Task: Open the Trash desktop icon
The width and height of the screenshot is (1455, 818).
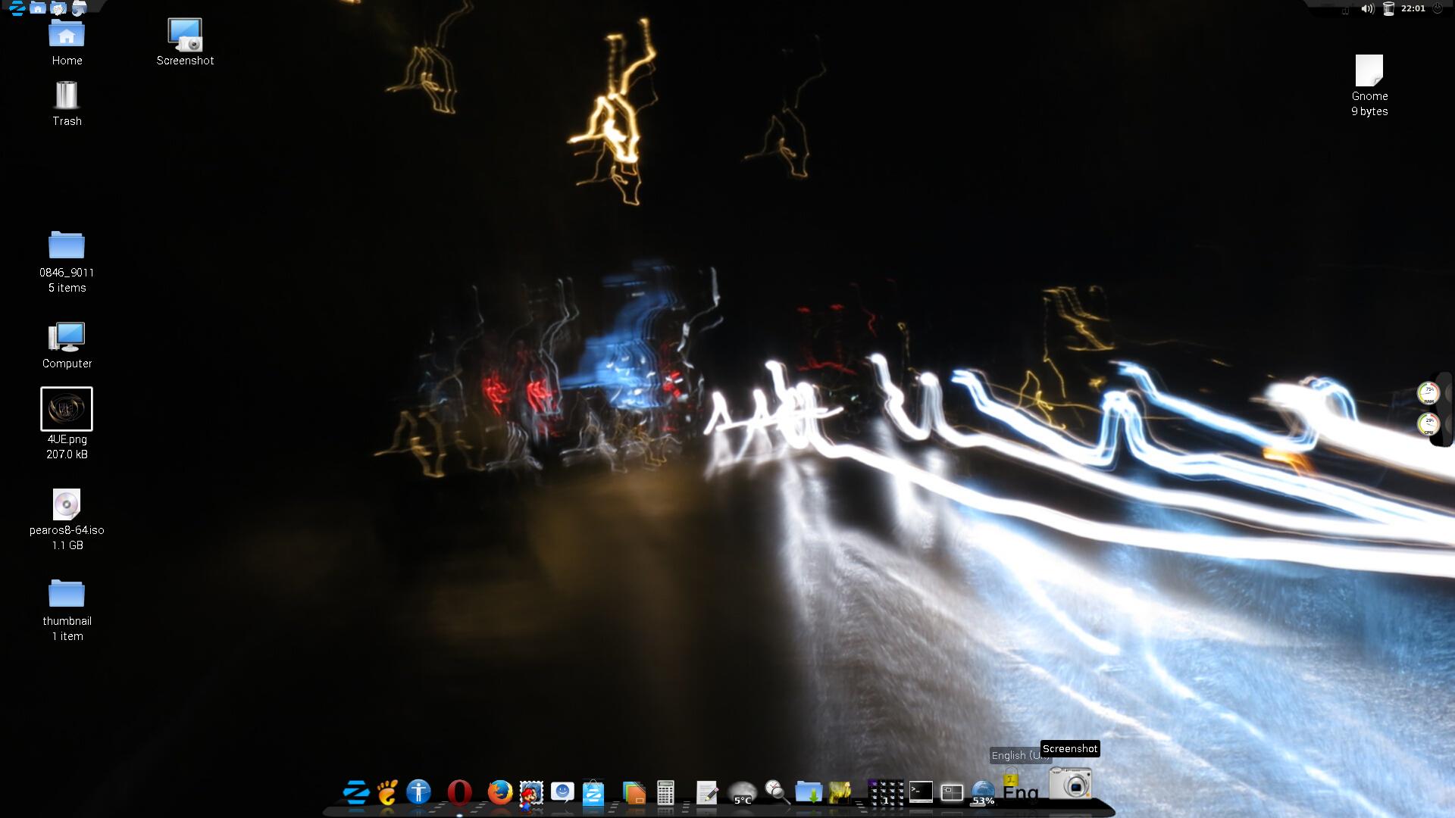Action: click(x=67, y=95)
